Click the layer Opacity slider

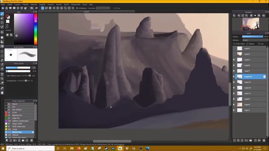pyautogui.click(x=253, y=36)
